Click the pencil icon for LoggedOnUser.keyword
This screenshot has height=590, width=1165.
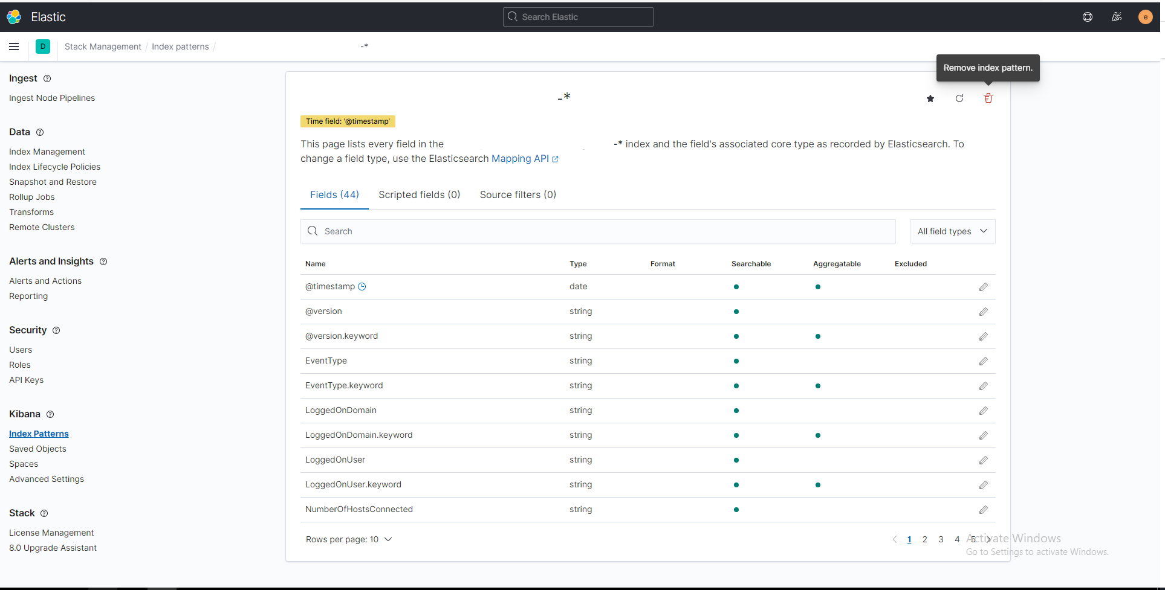tap(984, 485)
